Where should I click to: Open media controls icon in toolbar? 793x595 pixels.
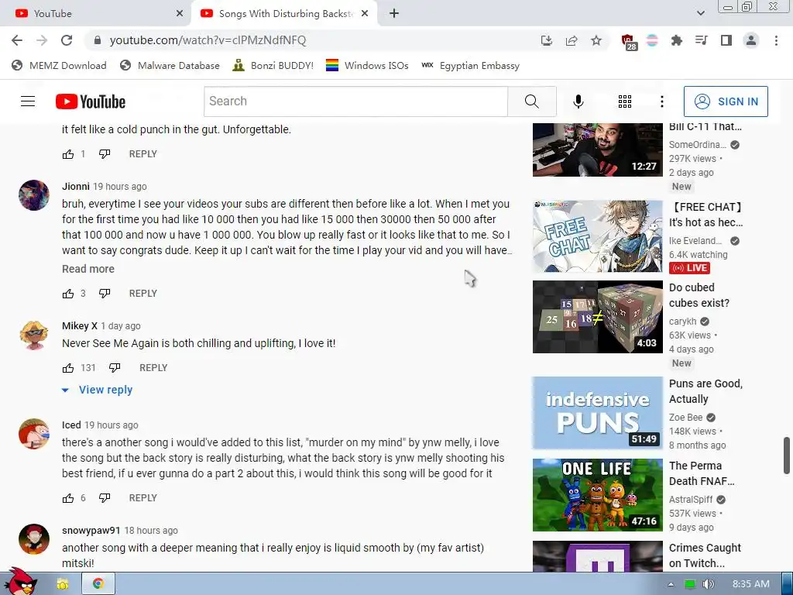(701, 40)
